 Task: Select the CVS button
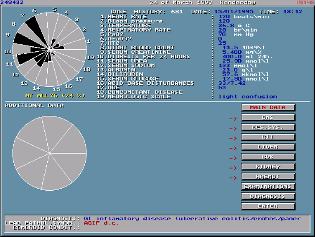268,157
